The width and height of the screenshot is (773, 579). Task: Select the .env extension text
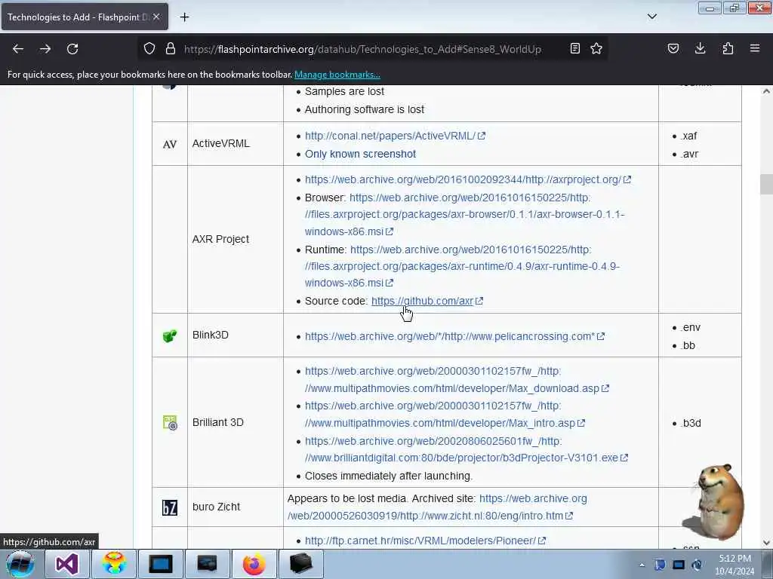691,327
